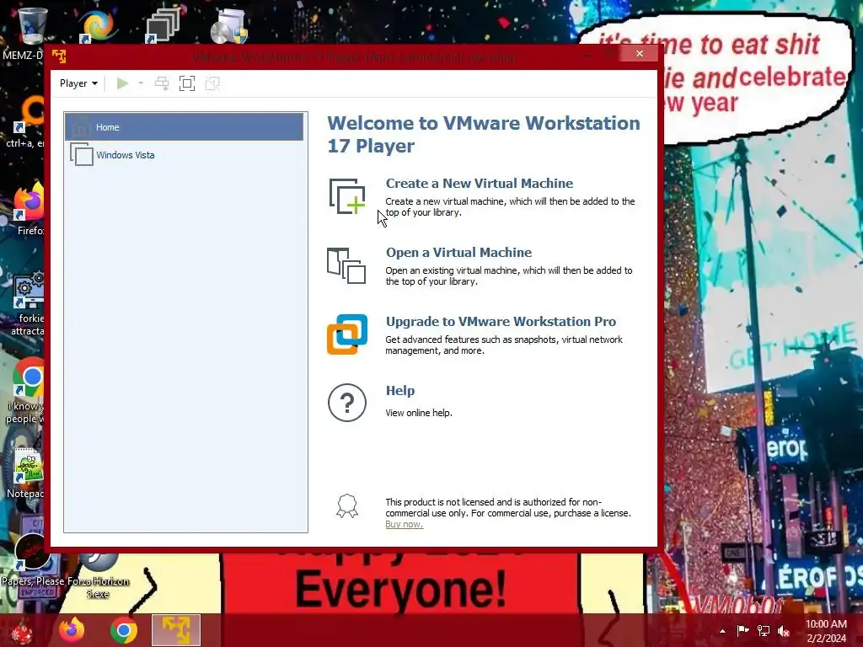Click the VMware logo in the title bar
Viewport: 863px width, 647px height.
[x=59, y=56]
